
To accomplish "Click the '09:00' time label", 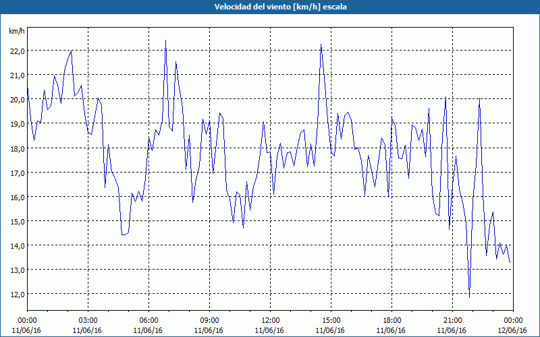I will pyautogui.click(x=209, y=321).
